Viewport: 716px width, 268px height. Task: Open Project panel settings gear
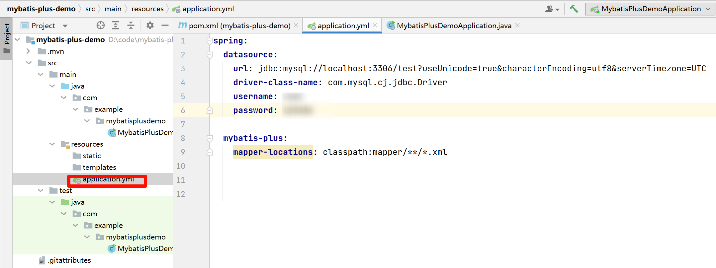[150, 25]
